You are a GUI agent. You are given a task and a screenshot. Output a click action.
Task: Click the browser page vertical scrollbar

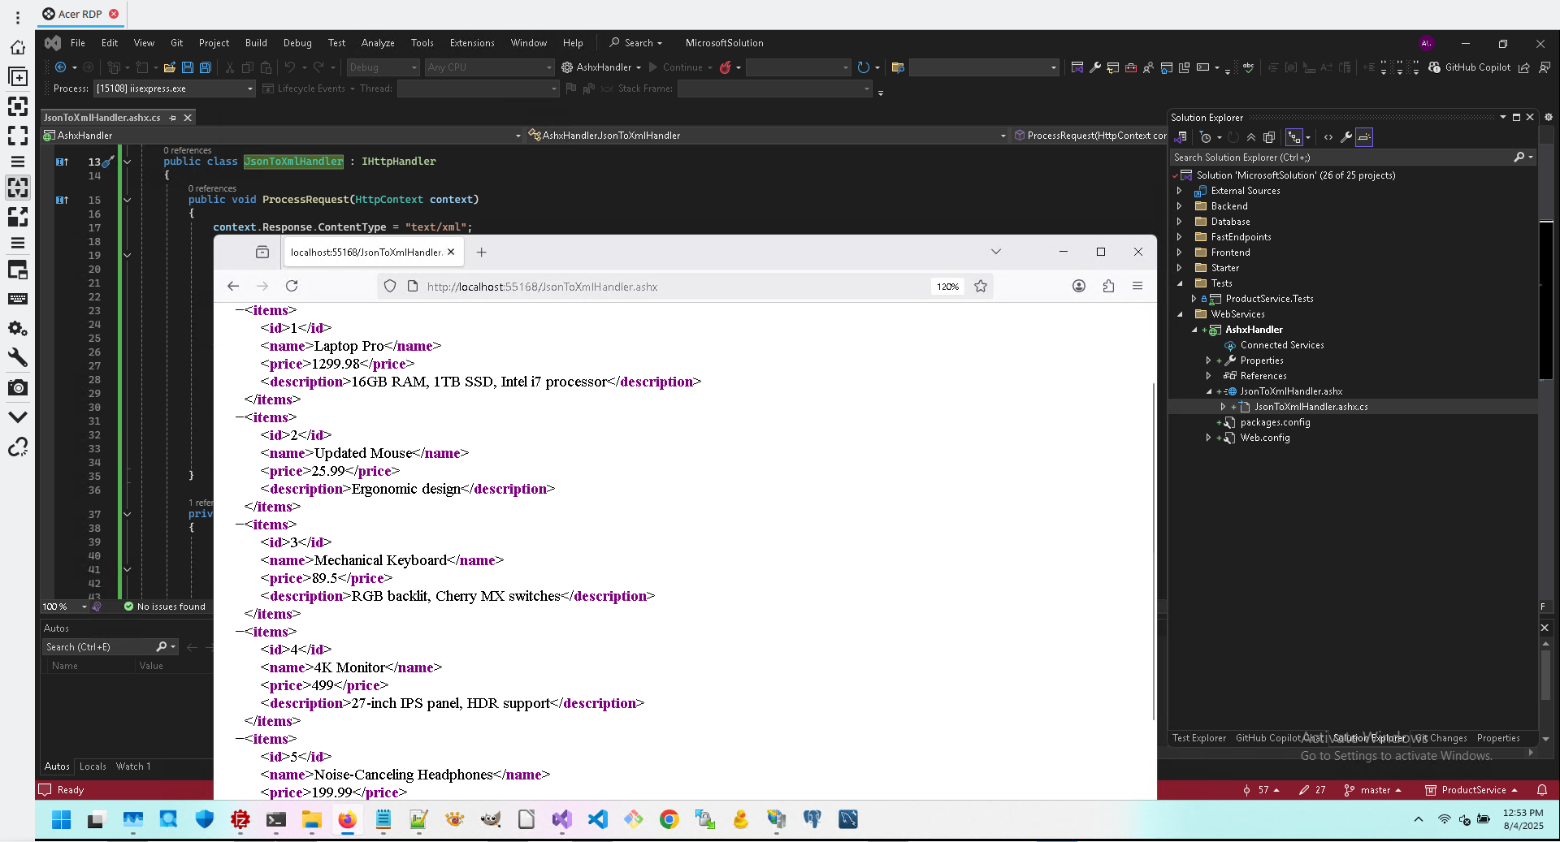click(x=1153, y=551)
